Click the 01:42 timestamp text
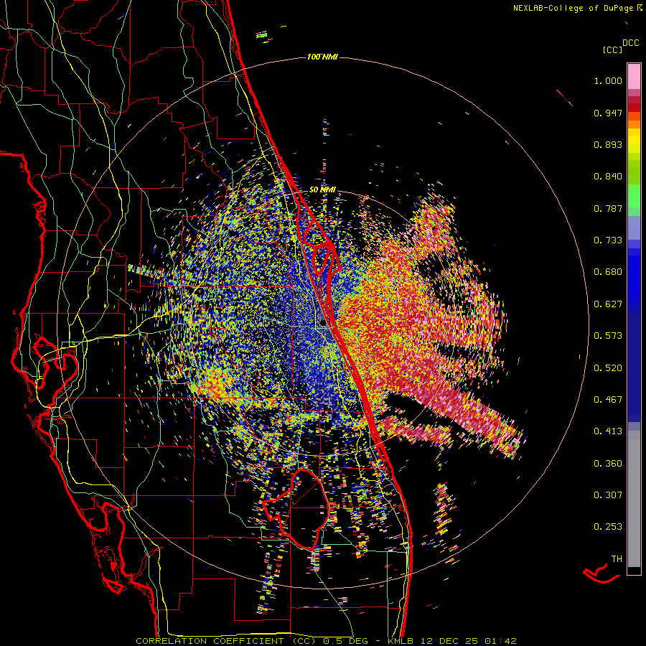This screenshot has width=646, height=646. tap(501, 641)
